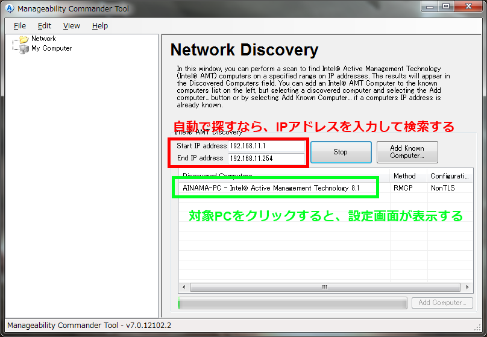Click the status bar version text
The image size is (487, 337).
(x=89, y=325)
